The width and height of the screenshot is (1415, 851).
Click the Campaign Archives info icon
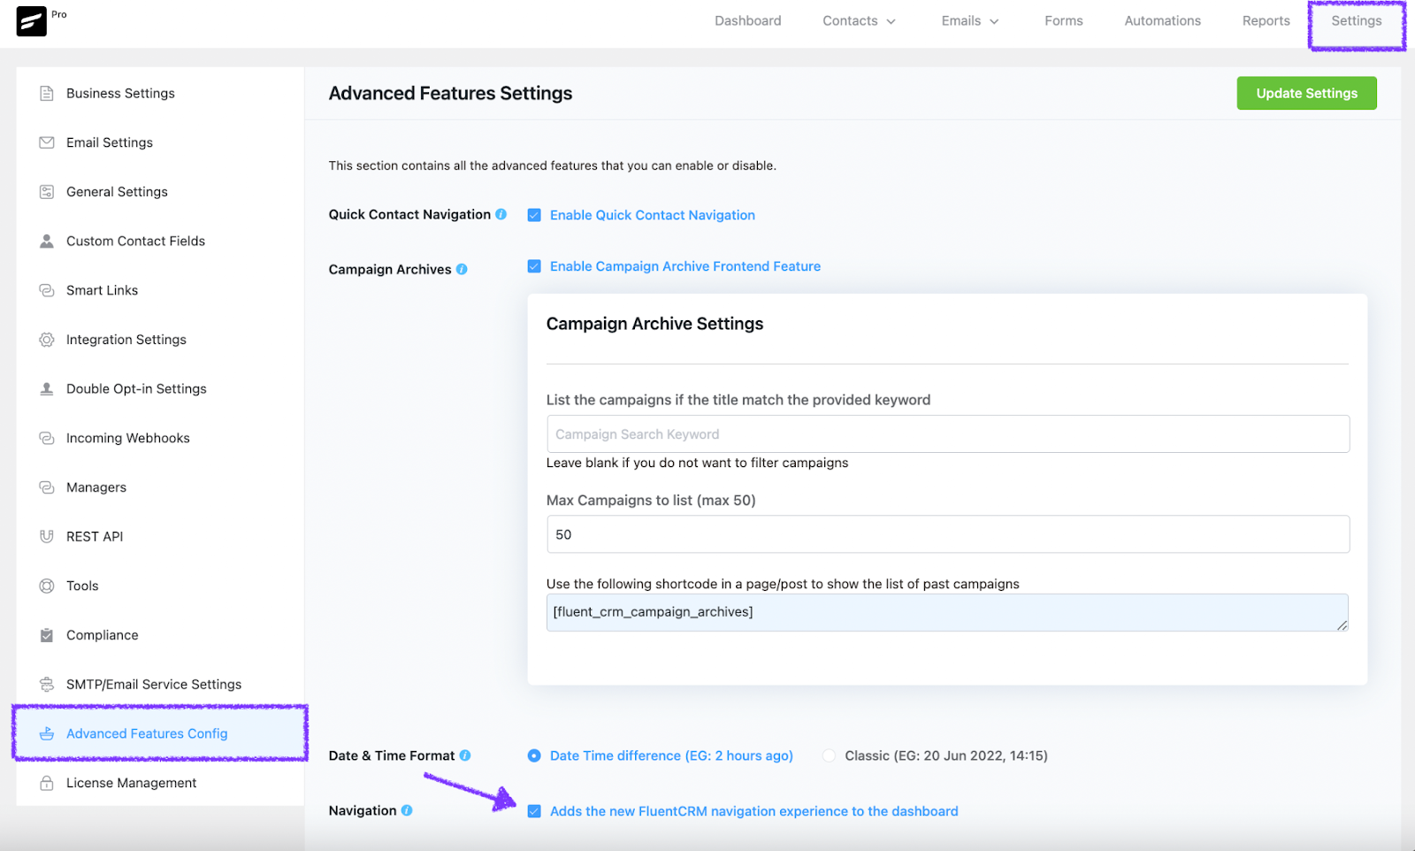462,269
